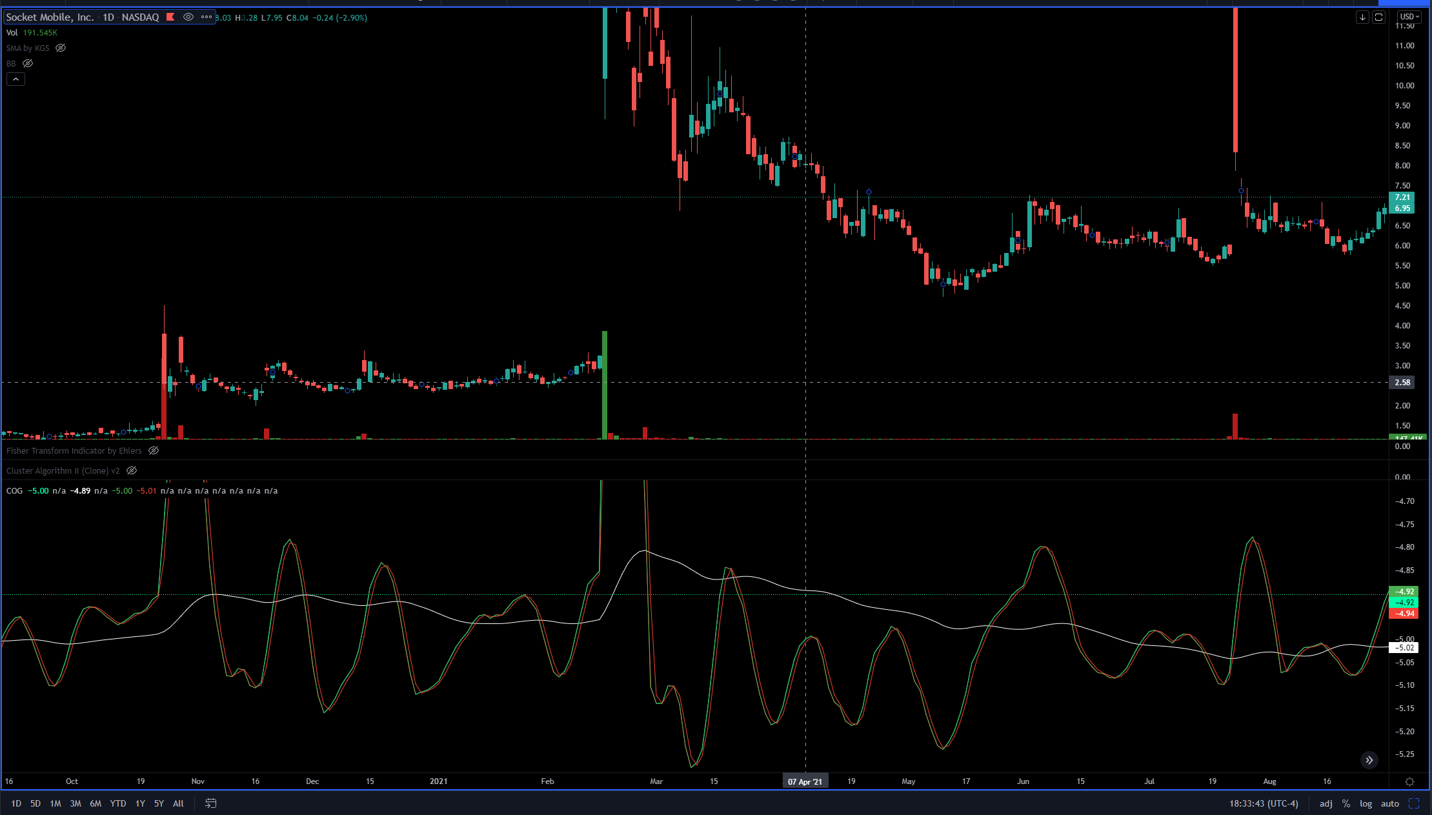Toggle visibility of the Socket Mobile main series

(x=188, y=17)
